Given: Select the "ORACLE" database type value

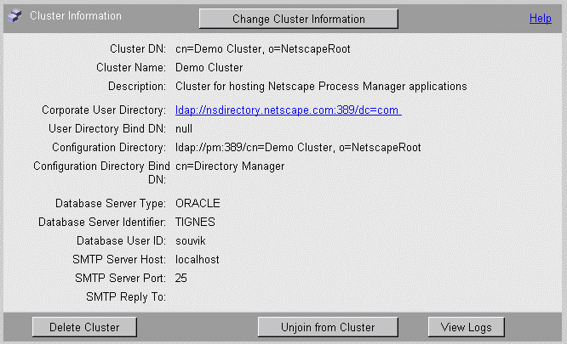Looking at the screenshot, I should point(198,203).
